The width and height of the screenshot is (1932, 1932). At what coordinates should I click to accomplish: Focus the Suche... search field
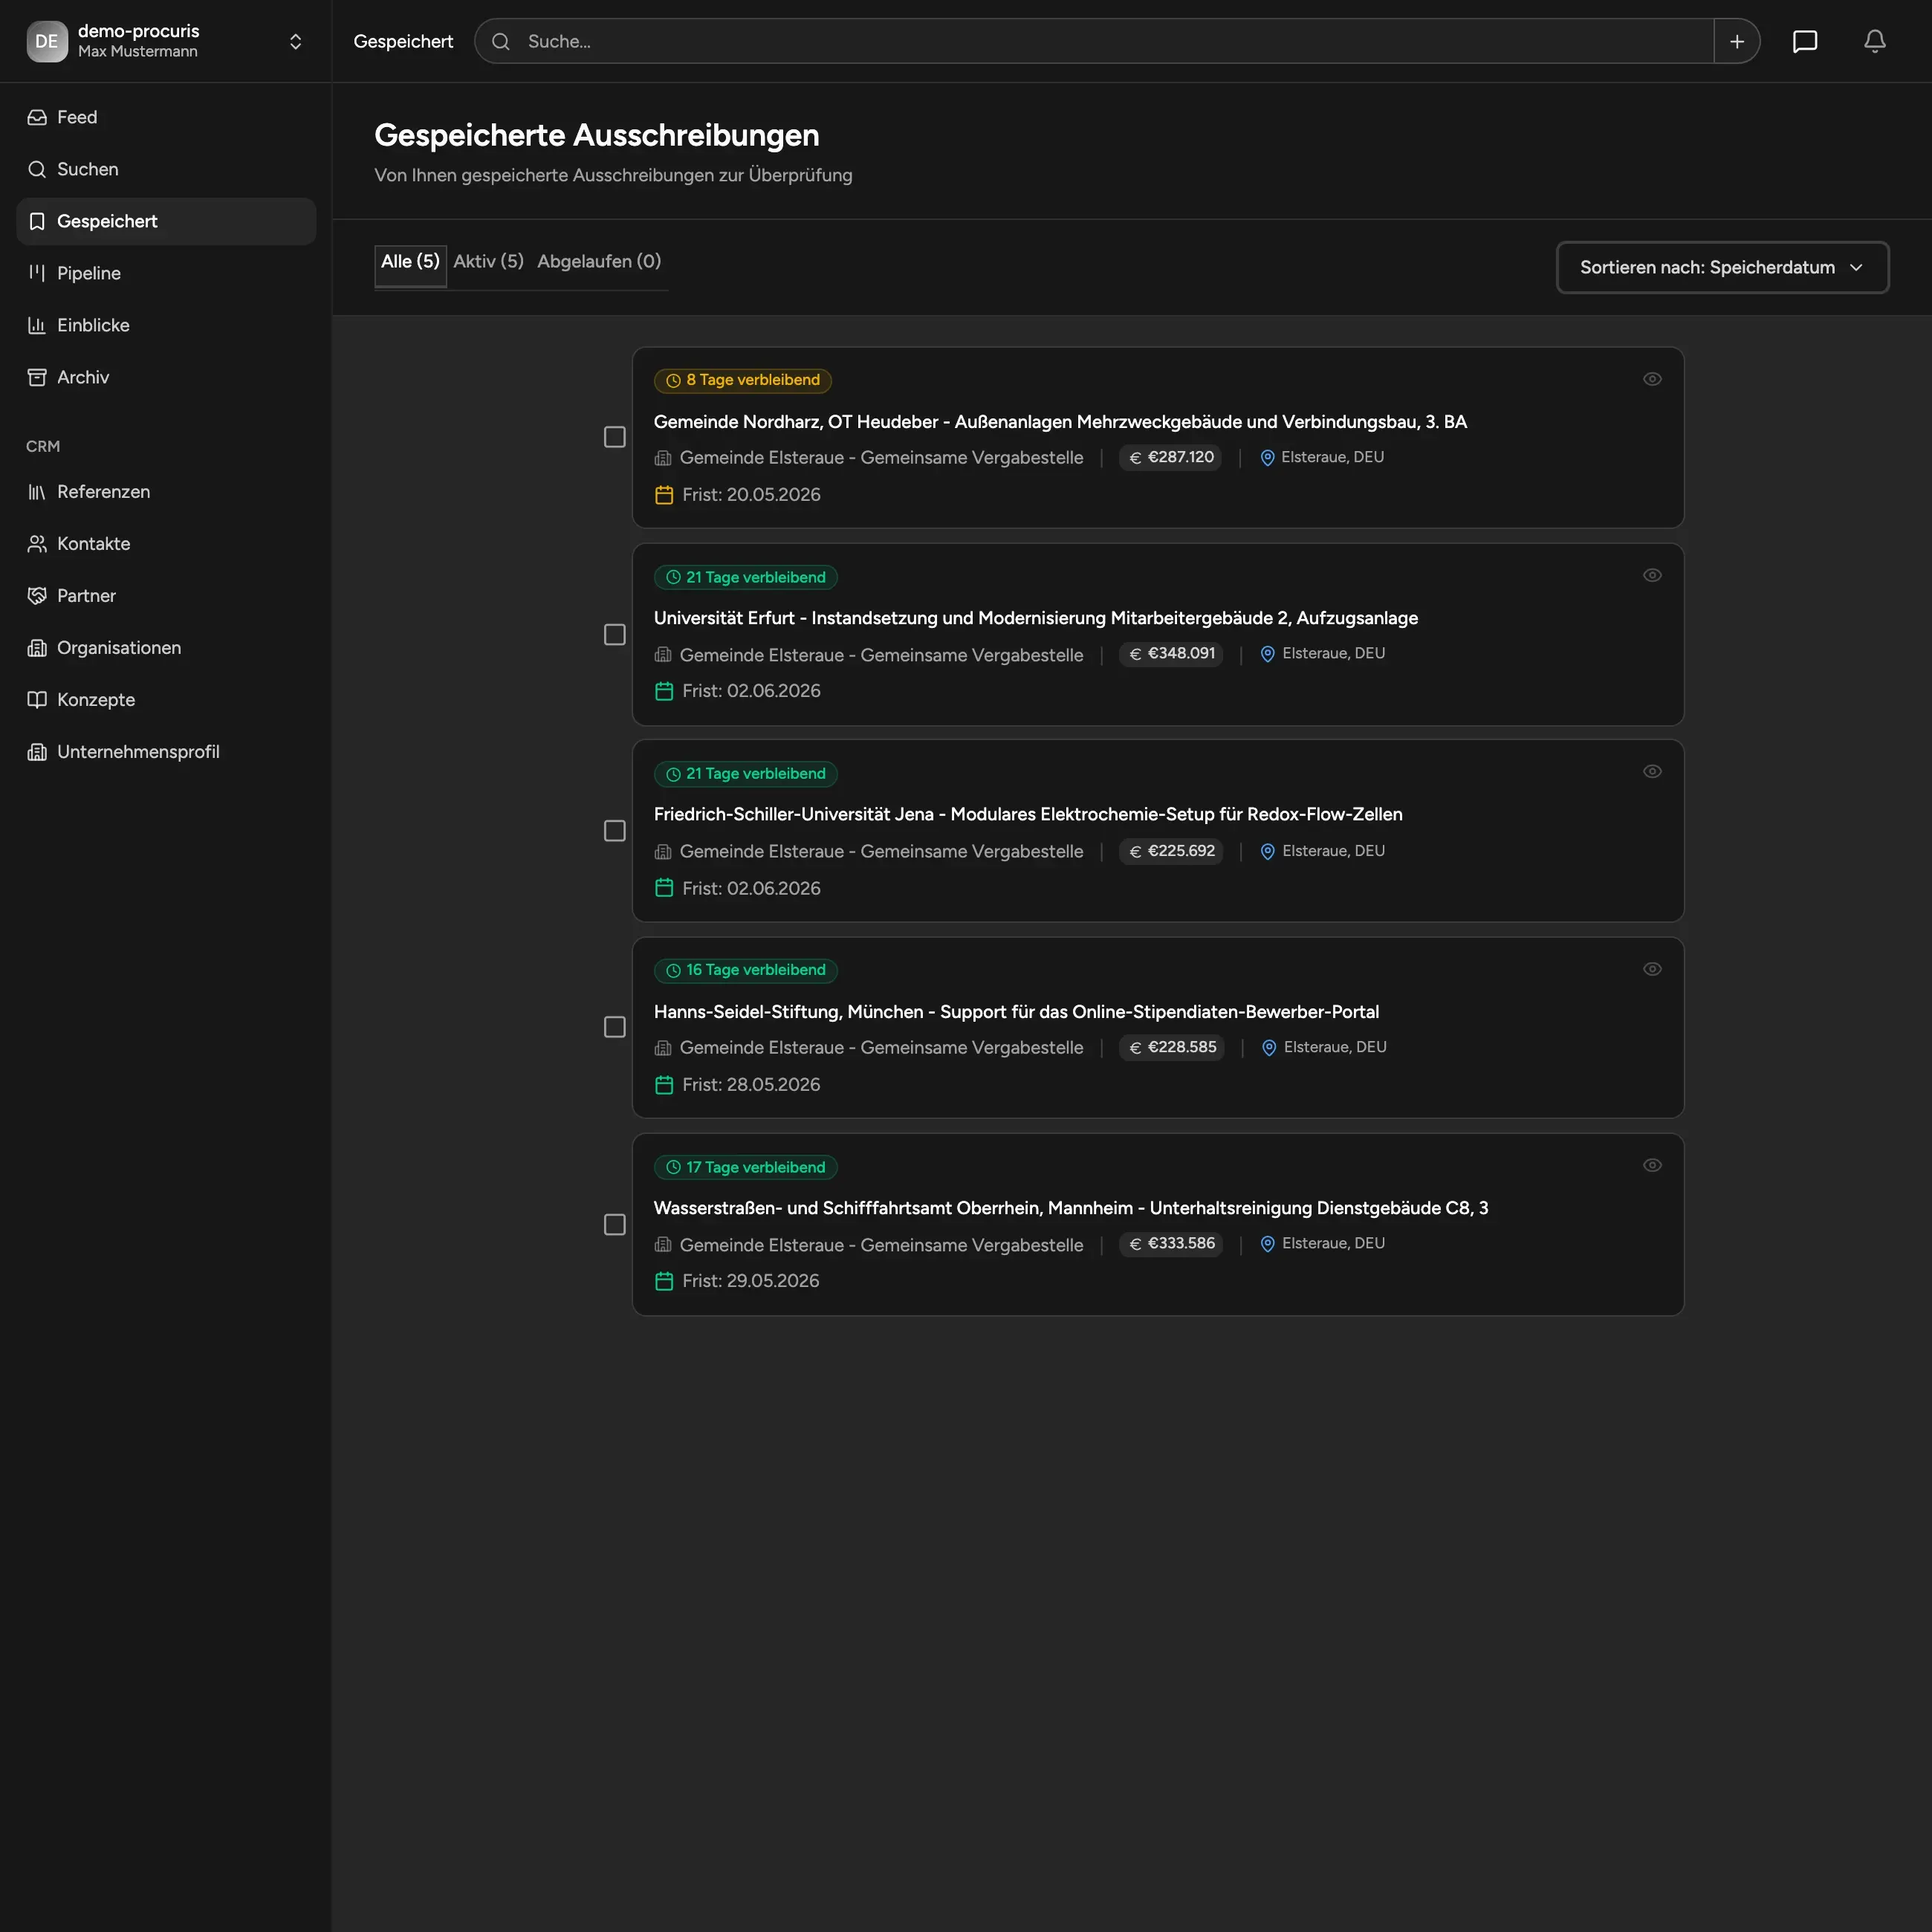[x=1094, y=41]
